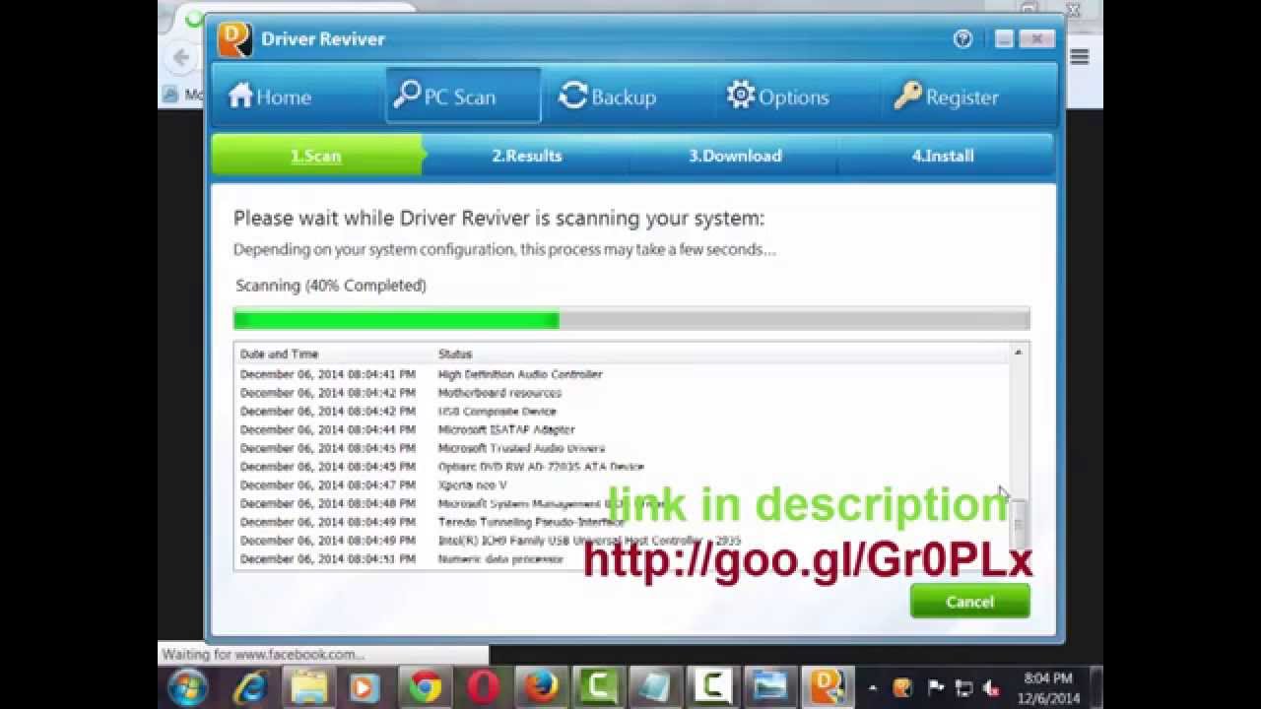The width and height of the screenshot is (1261, 709).
Task: Open the Register tab
Action: pyautogui.click(x=947, y=97)
